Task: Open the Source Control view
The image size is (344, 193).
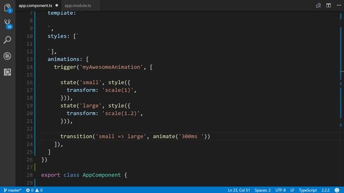Action: coord(8,24)
